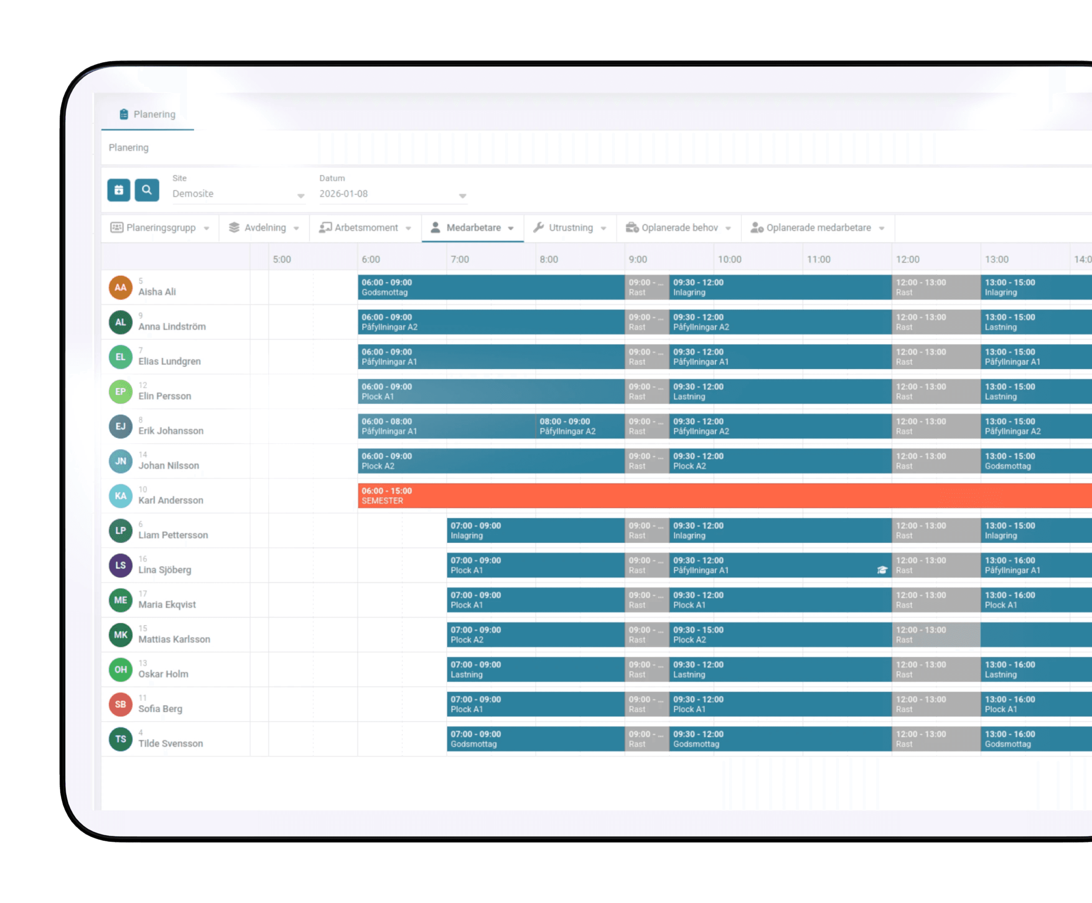Switch to the Utrustning tab

[570, 228]
